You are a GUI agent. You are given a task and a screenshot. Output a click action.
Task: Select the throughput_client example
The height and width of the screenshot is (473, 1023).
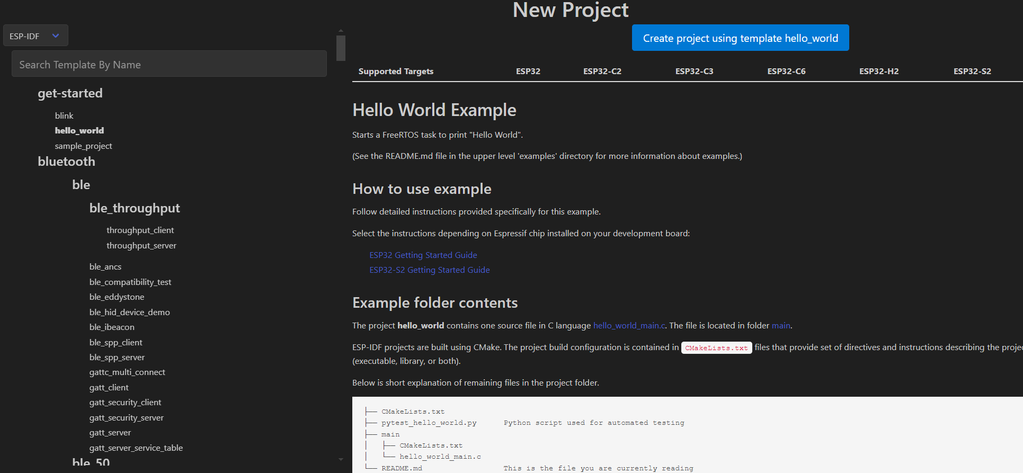tap(140, 230)
